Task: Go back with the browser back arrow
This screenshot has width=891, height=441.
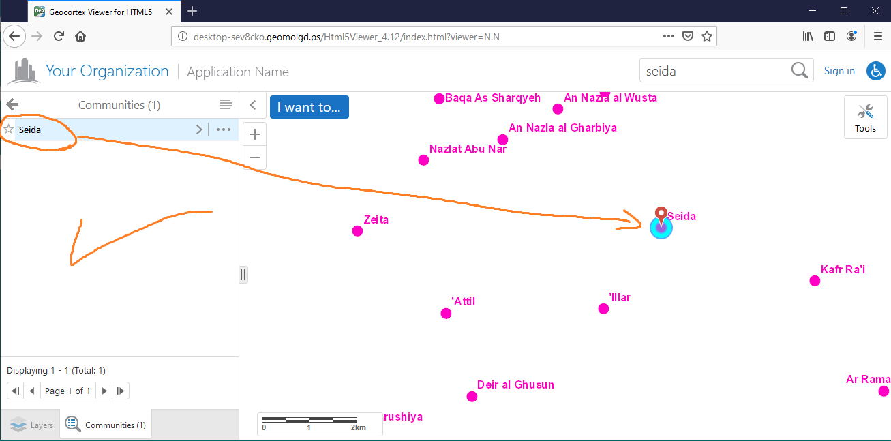Action: click(x=15, y=36)
